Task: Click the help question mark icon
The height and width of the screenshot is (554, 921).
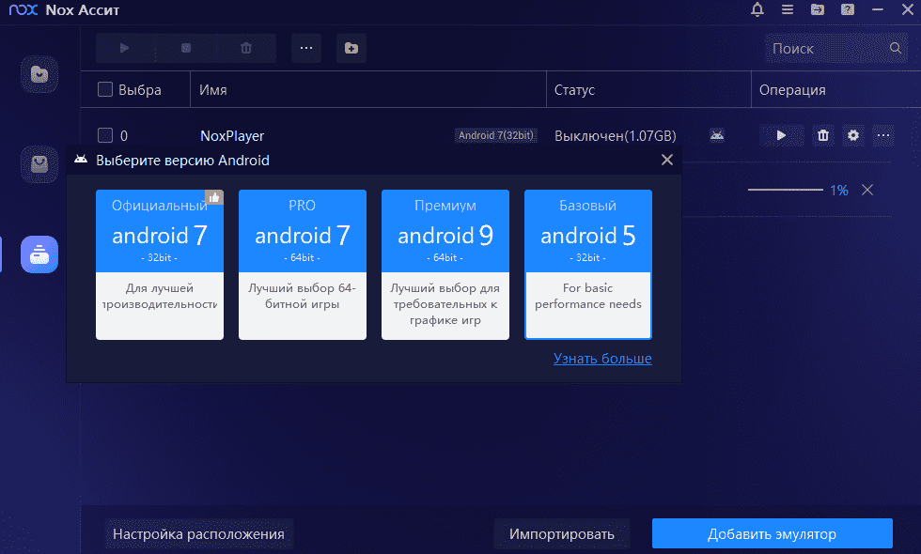Action: [x=848, y=10]
